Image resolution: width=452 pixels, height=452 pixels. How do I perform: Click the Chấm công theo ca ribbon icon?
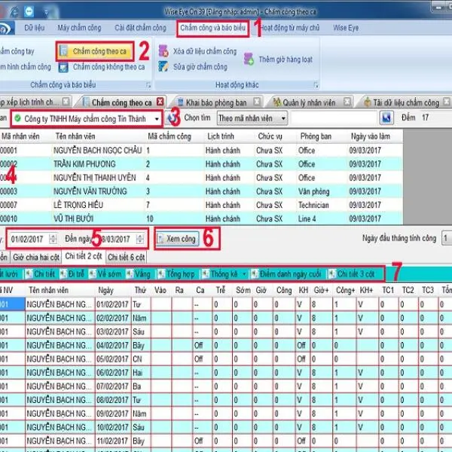65,51
